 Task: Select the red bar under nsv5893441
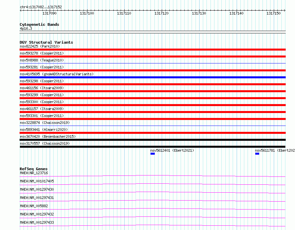tap(152, 133)
